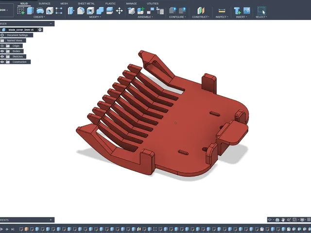This screenshot has height=233, width=311.
Task: Open the CREATE dropdown menu
Action: [39, 17]
